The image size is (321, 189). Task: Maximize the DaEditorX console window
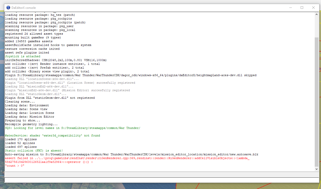coord(302,8)
